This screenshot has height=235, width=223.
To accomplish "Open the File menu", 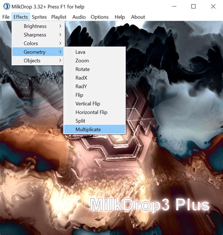I will click(x=6, y=17).
